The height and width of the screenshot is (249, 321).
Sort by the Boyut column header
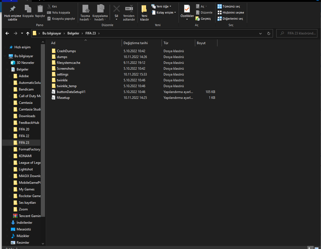pyautogui.click(x=206, y=43)
